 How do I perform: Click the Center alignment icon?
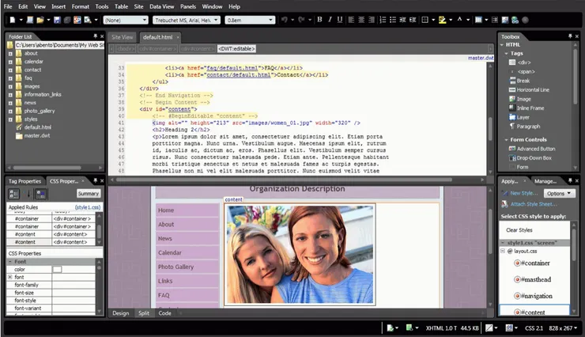361,20
